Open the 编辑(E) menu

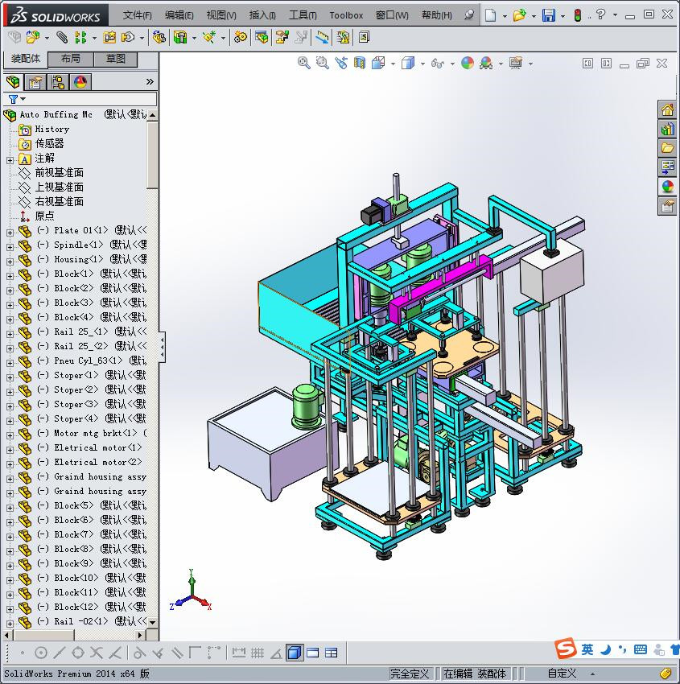pos(179,15)
